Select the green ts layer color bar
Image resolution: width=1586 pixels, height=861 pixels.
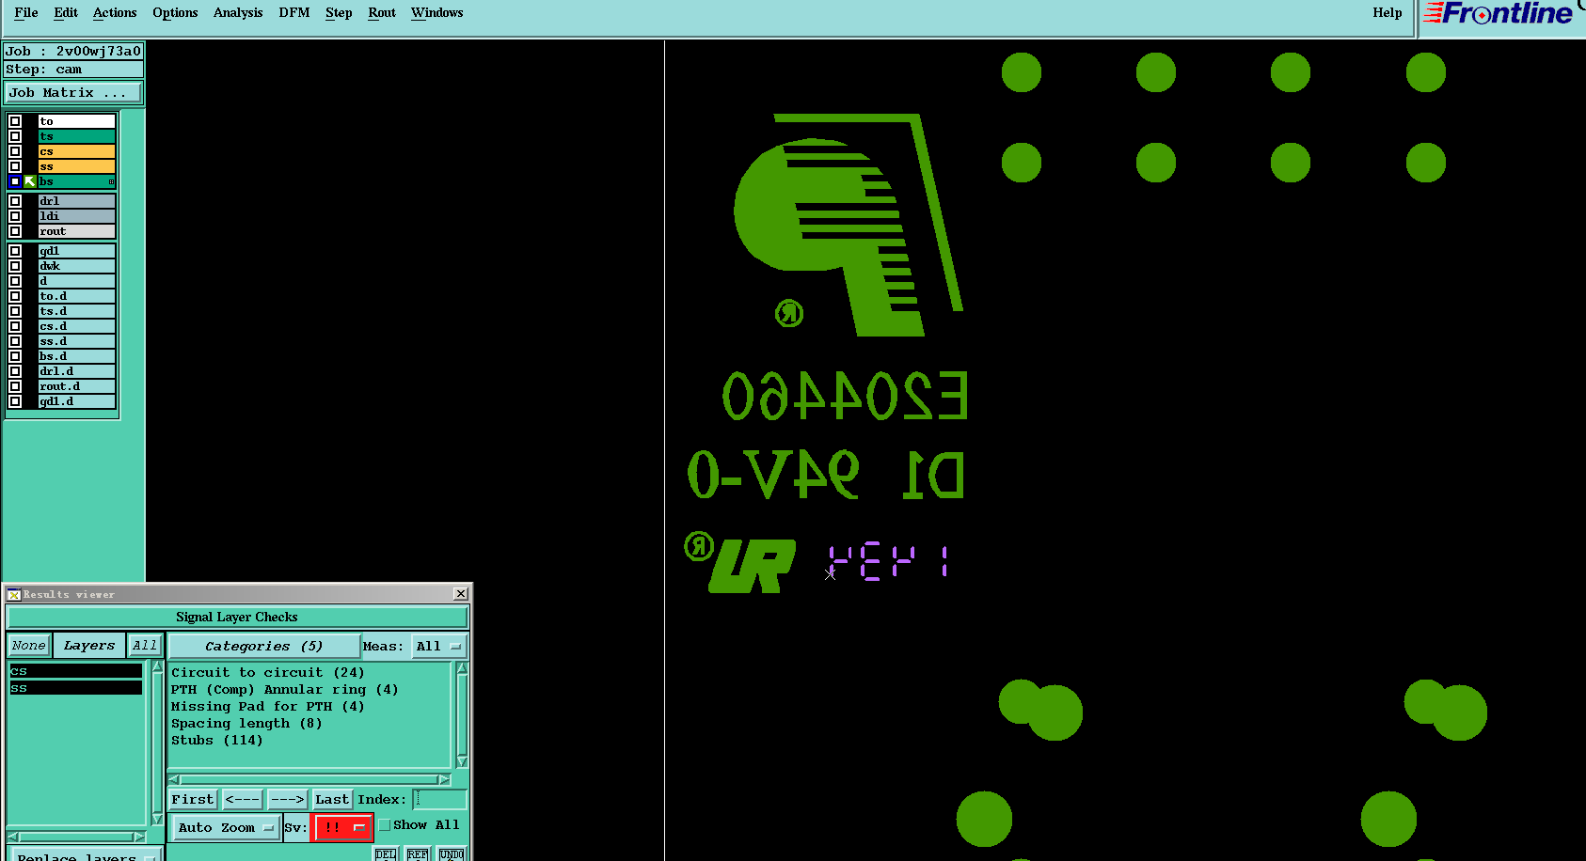pos(76,136)
